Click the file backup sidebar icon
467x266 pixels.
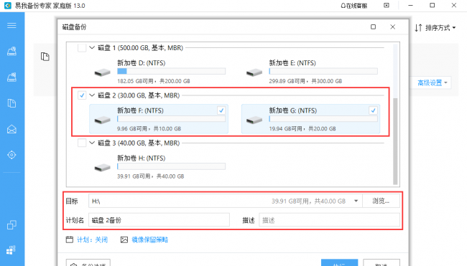pos(11,103)
